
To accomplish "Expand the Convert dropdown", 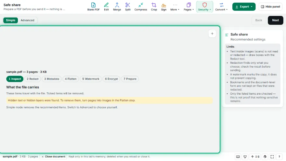I will click(x=221, y=7).
